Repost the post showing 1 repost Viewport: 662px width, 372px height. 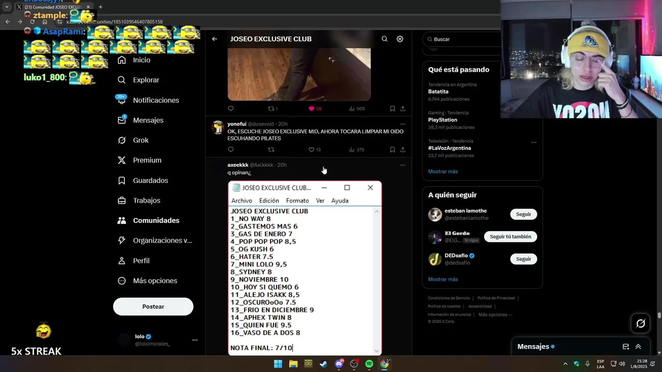273,109
